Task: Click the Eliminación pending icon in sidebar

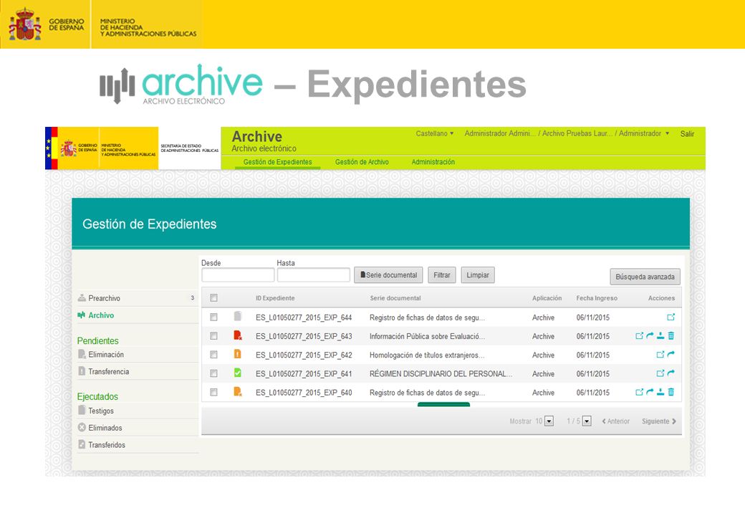Action: (82, 354)
